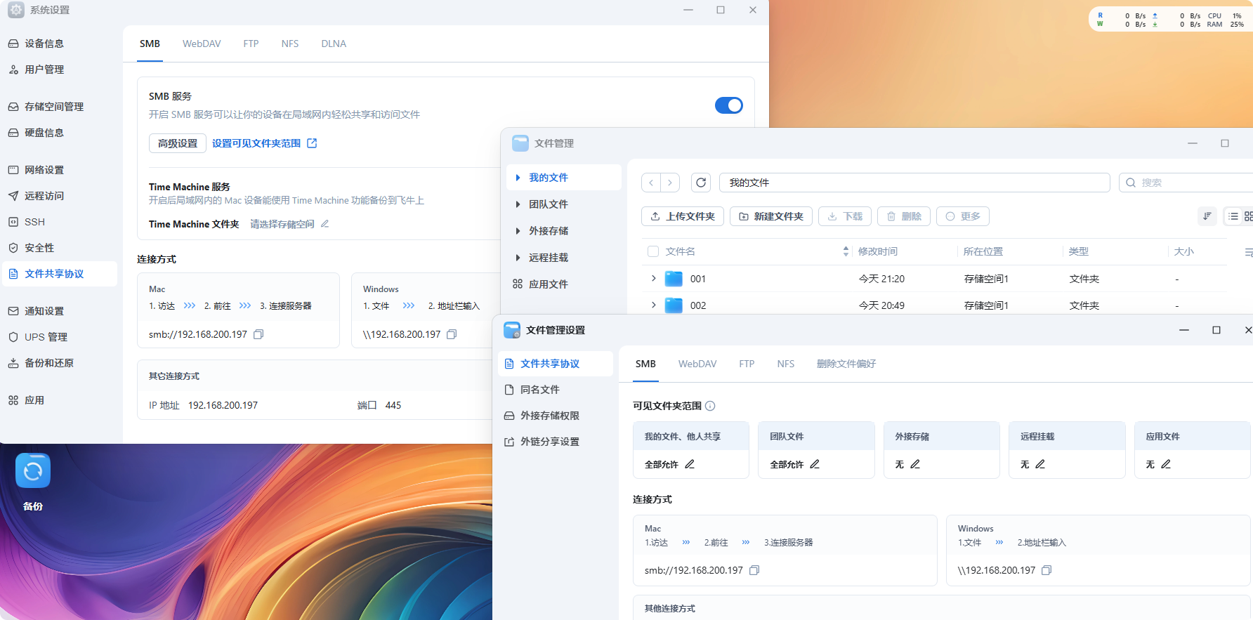
Task: Open the 设置可见文件夹范围 link
Action: tap(264, 143)
